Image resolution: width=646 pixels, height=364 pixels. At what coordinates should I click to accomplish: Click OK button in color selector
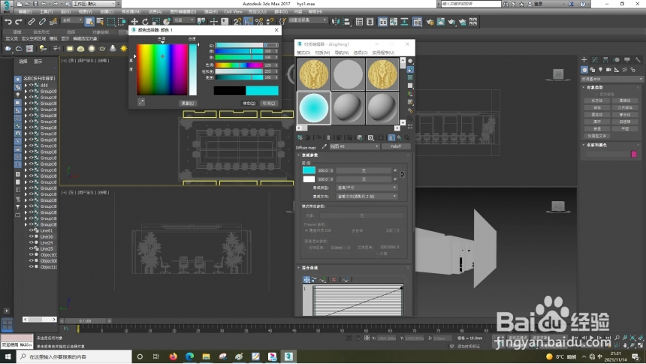pos(249,104)
